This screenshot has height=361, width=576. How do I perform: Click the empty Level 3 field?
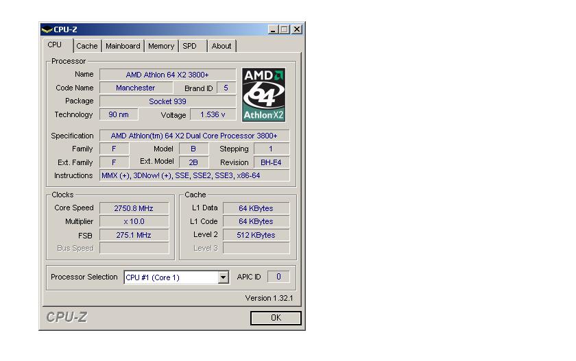256,249
